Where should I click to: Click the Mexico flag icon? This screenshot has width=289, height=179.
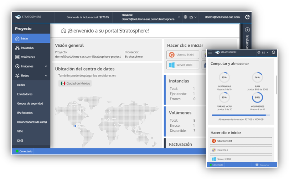tap(63, 83)
